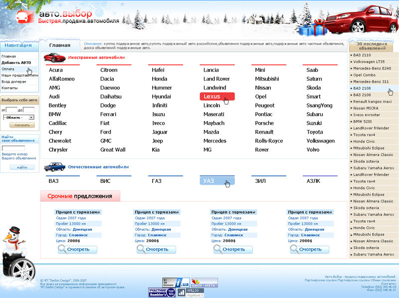
Task: Click the ad number search field
Action: [x=13, y=148]
